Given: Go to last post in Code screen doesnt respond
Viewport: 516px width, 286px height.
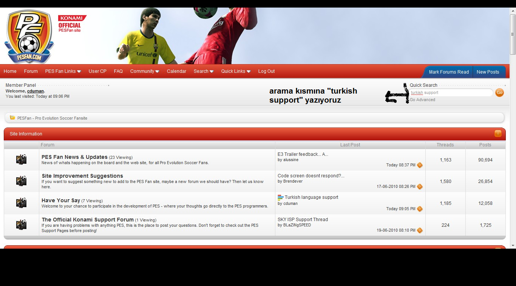Looking at the screenshot, I should tap(420, 186).
